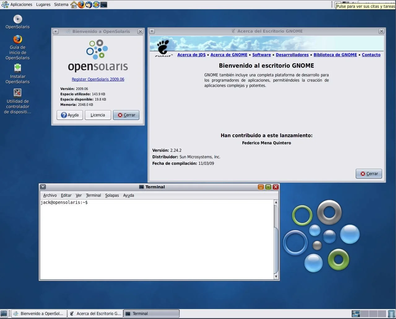Open the OpenSolaris disc desktop icon

point(18,22)
